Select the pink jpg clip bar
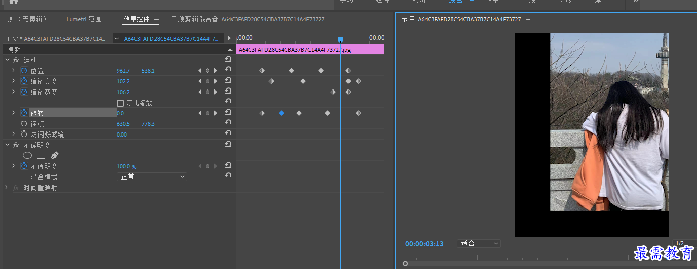 310,50
